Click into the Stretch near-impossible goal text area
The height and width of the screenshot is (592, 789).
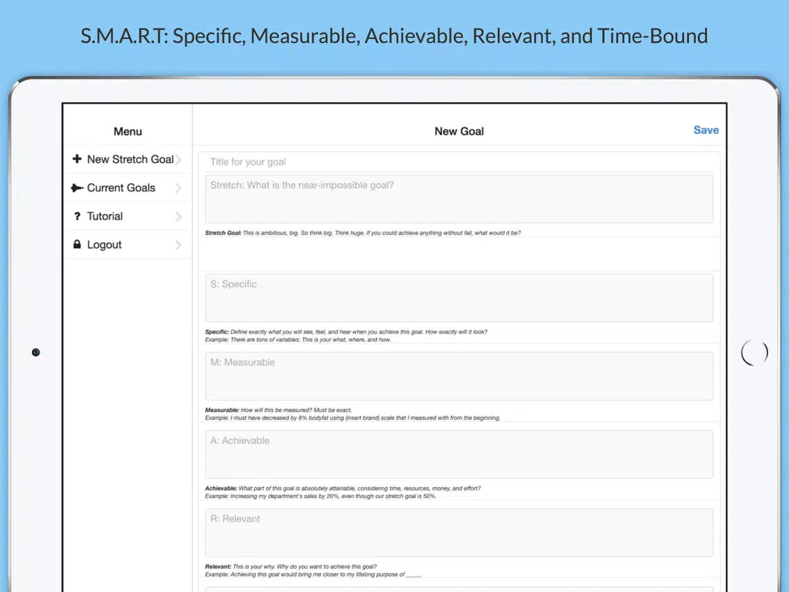[459, 199]
